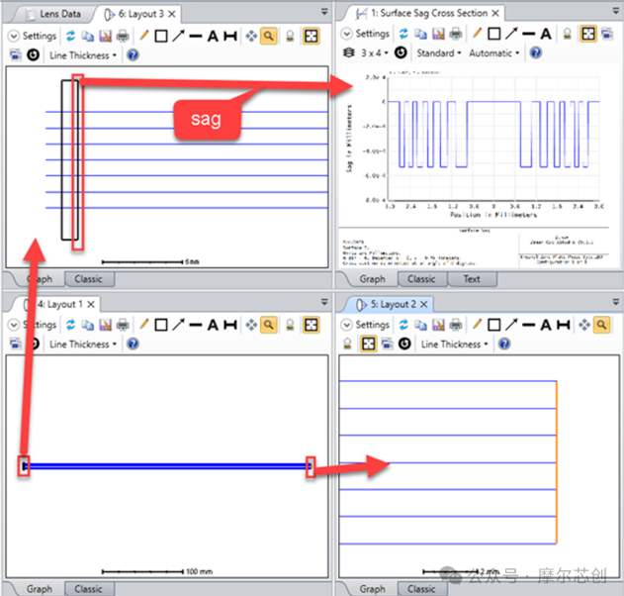Image resolution: width=624 pixels, height=596 pixels.
Task: Print the Layout 3 window
Action: [123, 36]
